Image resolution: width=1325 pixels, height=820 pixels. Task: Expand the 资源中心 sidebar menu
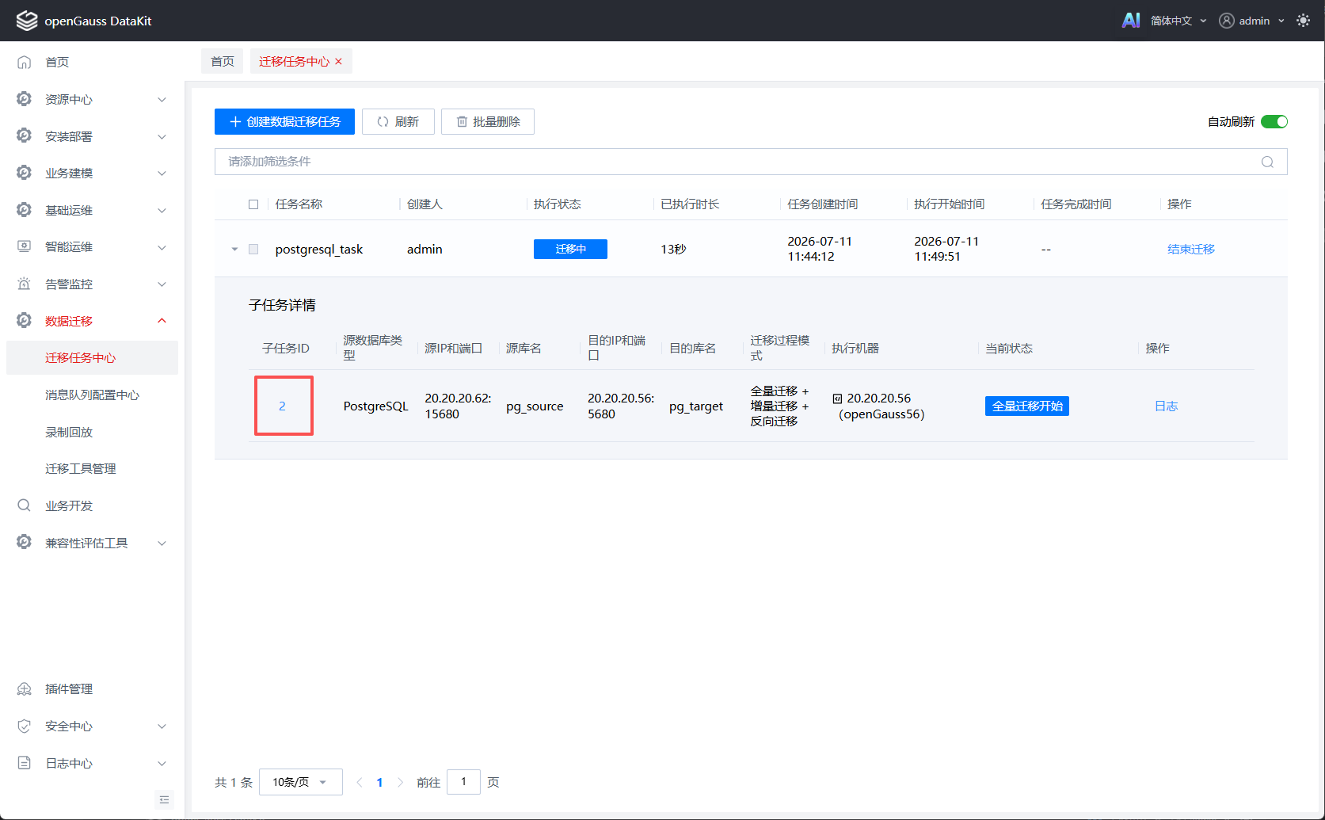pyautogui.click(x=92, y=99)
